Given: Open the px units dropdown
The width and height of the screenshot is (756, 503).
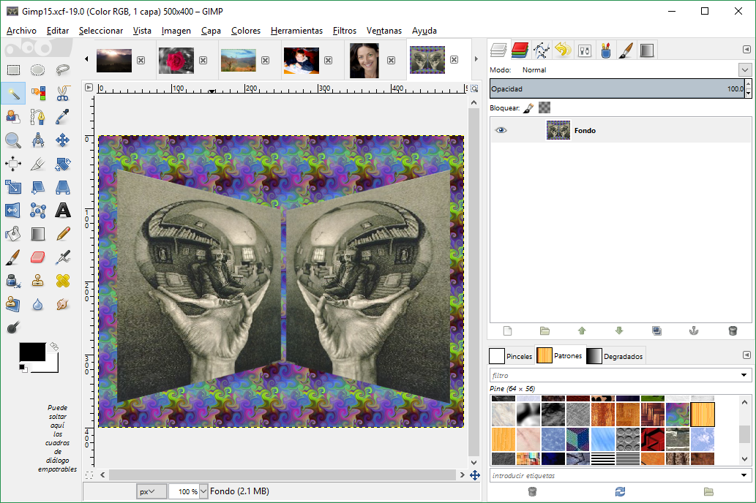Looking at the screenshot, I should click(151, 491).
